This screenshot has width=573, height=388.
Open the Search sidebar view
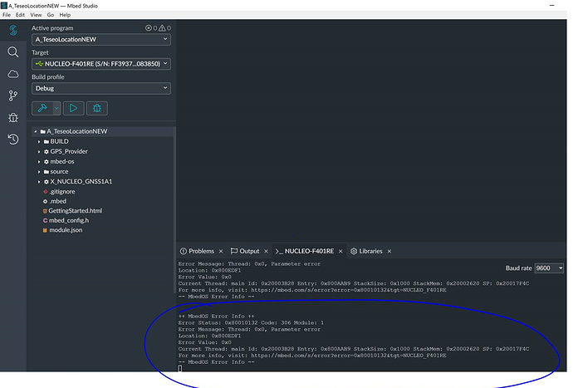pyautogui.click(x=13, y=52)
